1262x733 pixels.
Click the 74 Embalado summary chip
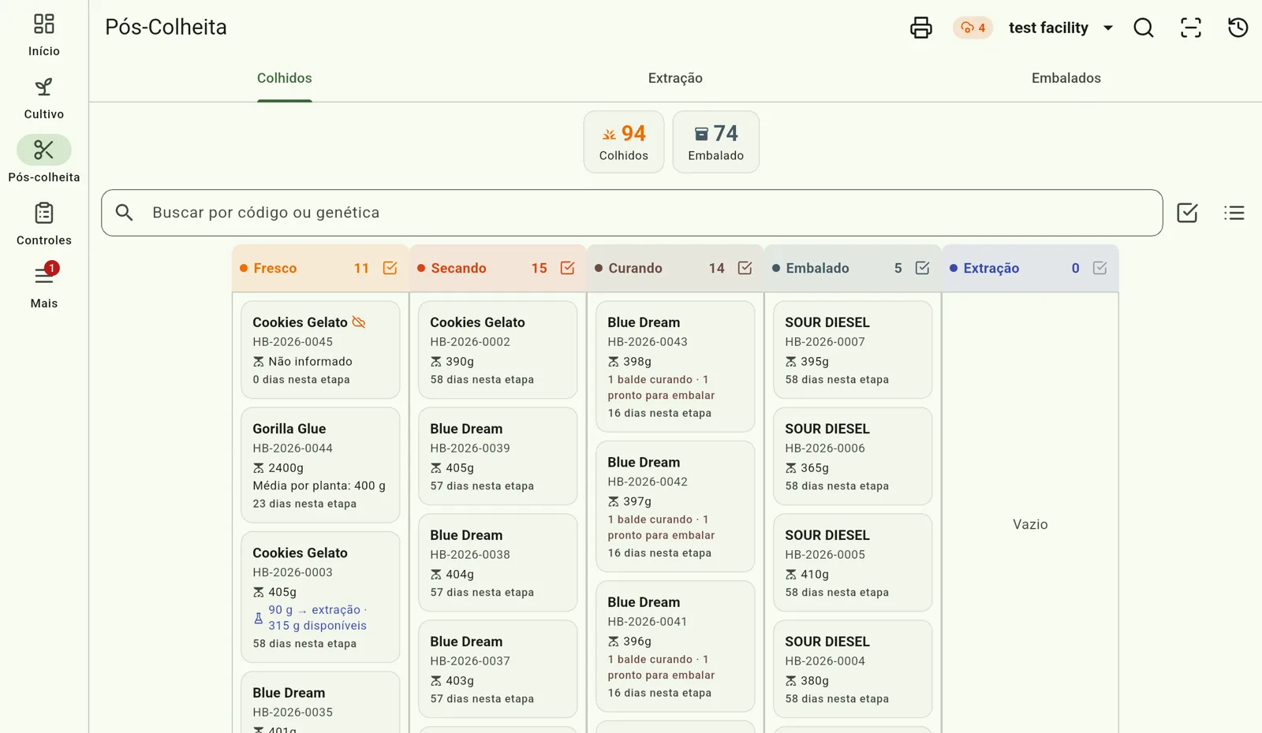(x=716, y=142)
